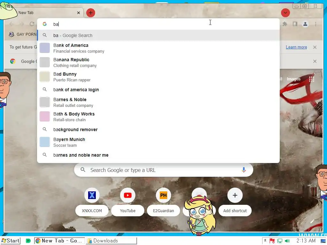The image size is (327, 245).
Task: Click the Search Google or type a URL box
Action: [x=163, y=170]
